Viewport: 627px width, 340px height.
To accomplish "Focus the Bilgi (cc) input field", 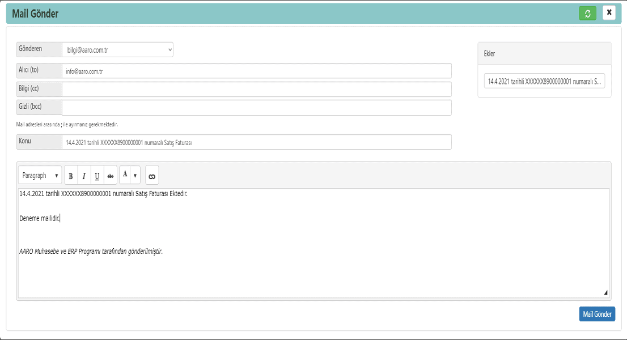I will [256, 90].
